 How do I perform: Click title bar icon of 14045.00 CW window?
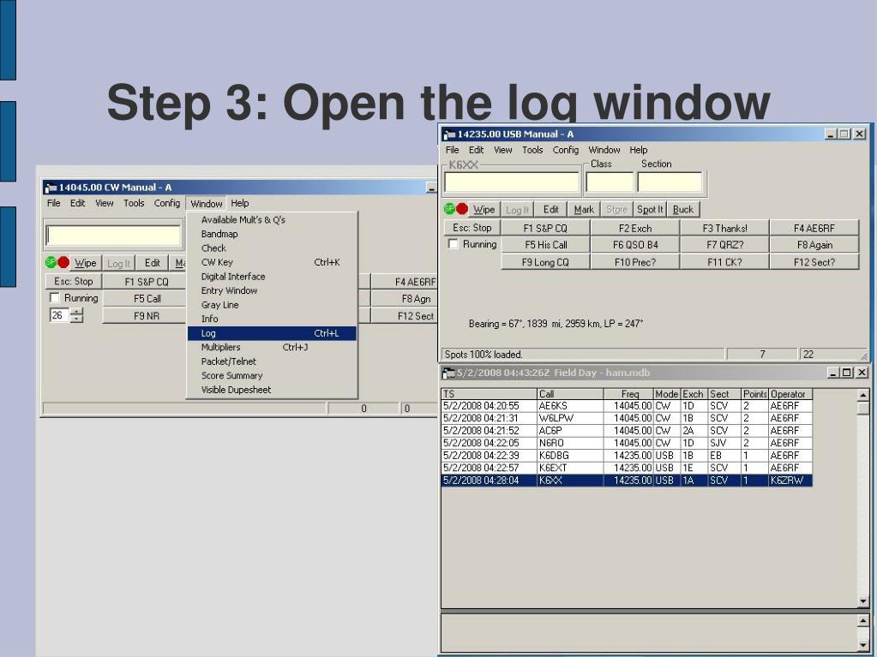point(51,187)
